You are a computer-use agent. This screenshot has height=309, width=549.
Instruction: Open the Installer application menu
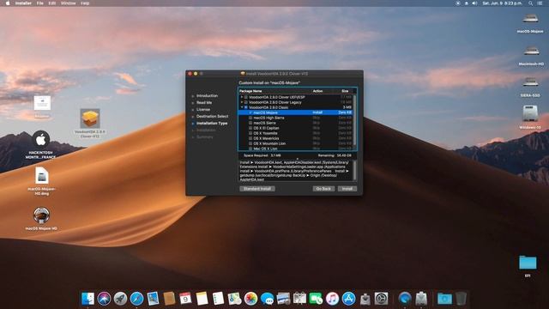(x=23, y=3)
